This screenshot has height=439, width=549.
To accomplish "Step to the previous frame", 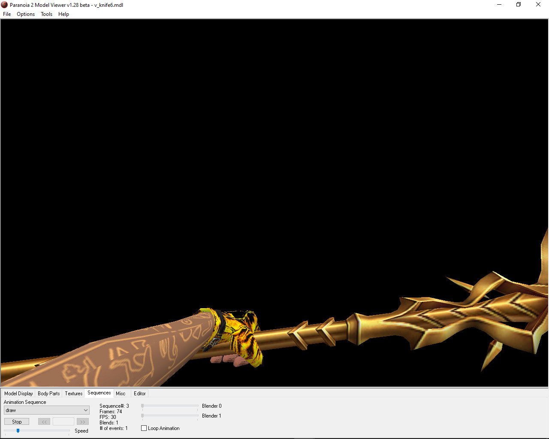I will (x=44, y=422).
